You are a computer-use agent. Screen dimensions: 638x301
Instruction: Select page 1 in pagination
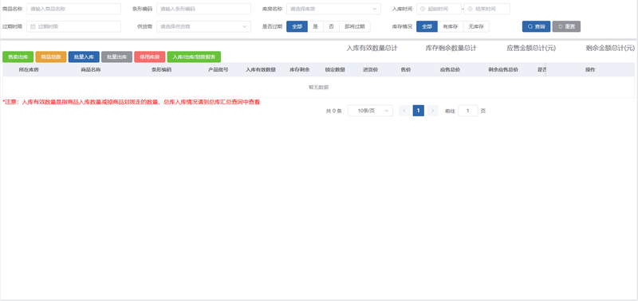tap(418, 111)
